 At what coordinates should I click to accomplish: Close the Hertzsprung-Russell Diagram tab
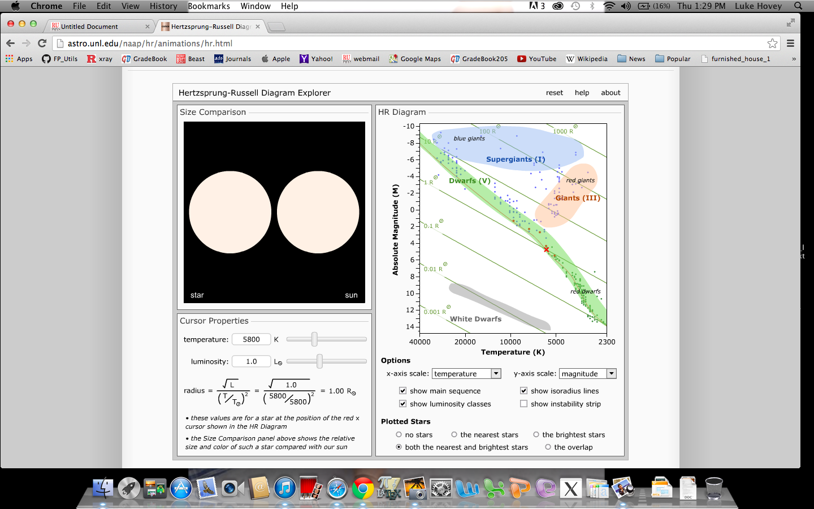point(258,26)
